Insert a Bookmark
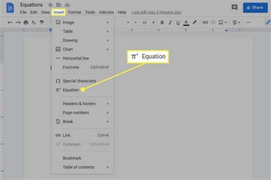The height and width of the screenshot is (180, 271). pos(82,158)
